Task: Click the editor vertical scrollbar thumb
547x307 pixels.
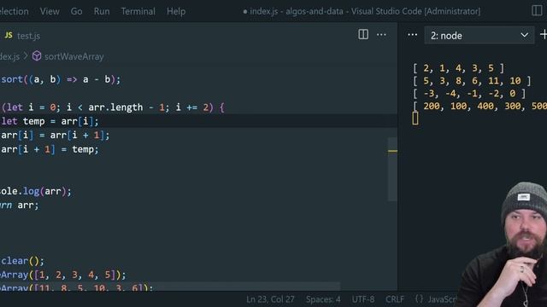Action: tap(392, 169)
